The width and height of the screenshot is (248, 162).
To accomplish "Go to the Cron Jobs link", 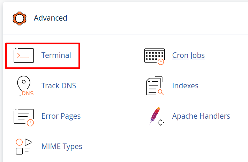I will (188, 56).
